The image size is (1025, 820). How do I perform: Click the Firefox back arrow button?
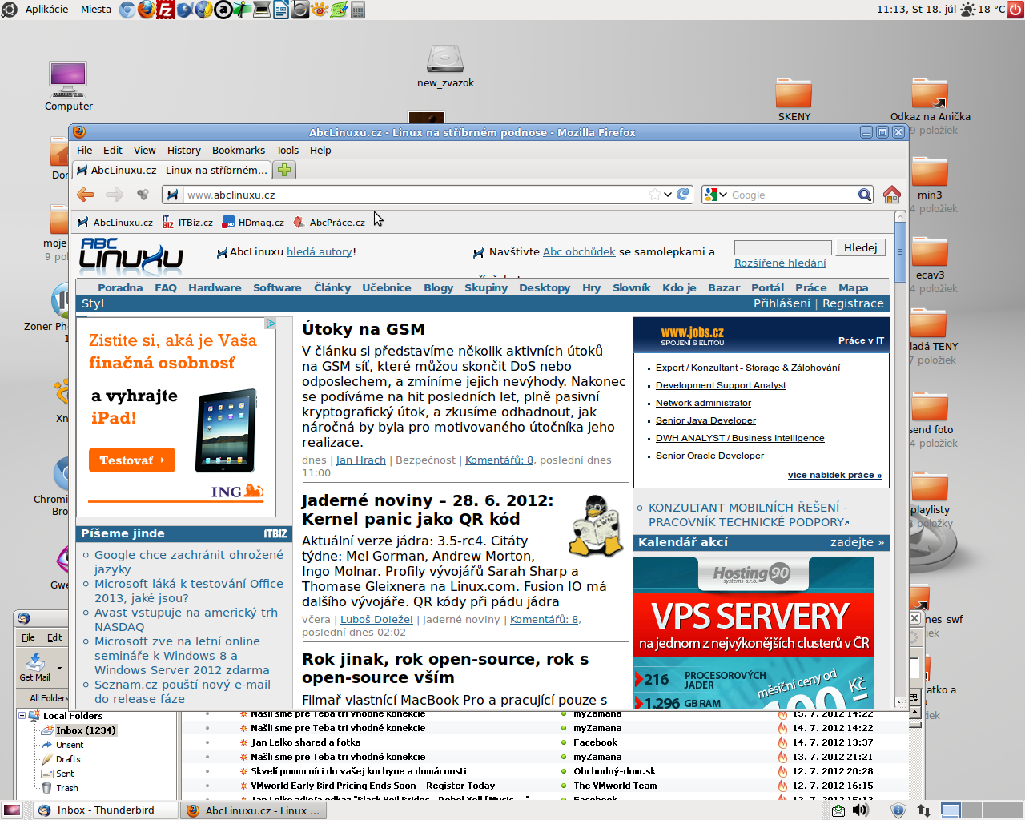point(86,195)
